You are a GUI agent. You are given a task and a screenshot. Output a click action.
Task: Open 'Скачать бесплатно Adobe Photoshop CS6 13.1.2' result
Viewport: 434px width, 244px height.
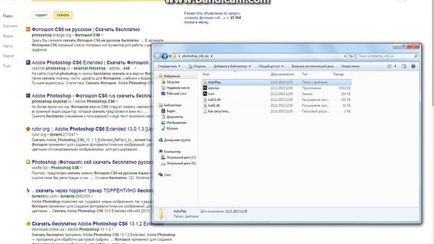coord(97,224)
